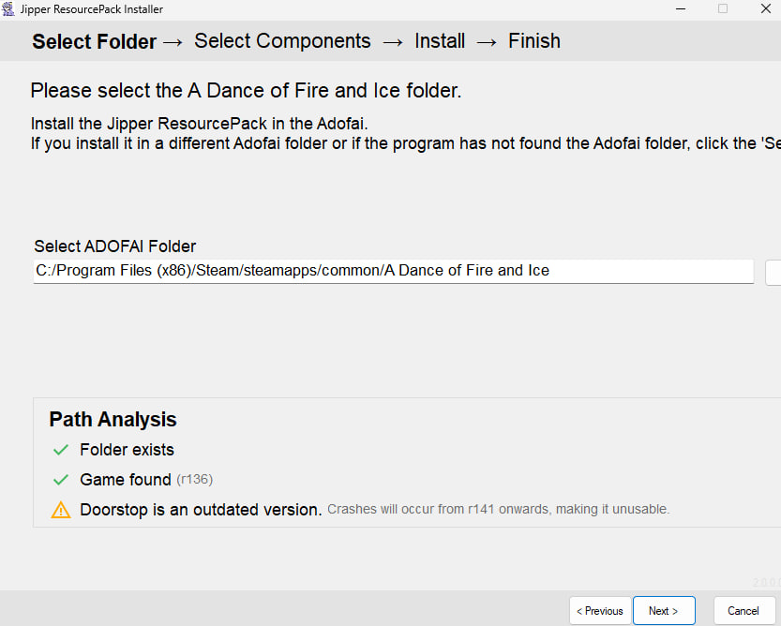Click the arrow before the Install step
Image resolution: width=781 pixels, height=626 pixels.
[393, 43]
